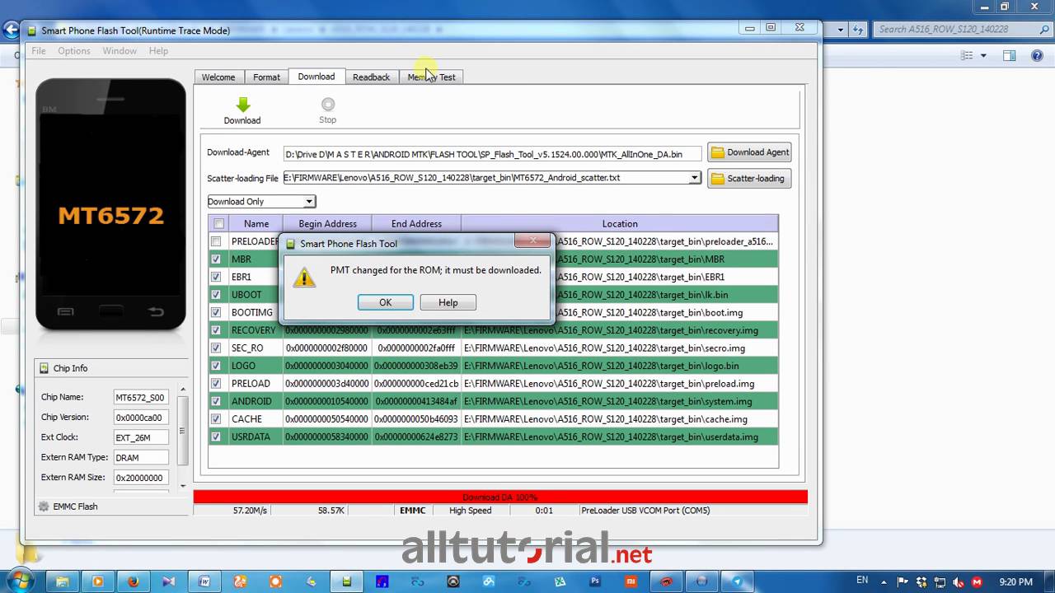This screenshot has width=1055, height=593.
Task: Click the Download-Agent path field
Action: click(x=493, y=154)
